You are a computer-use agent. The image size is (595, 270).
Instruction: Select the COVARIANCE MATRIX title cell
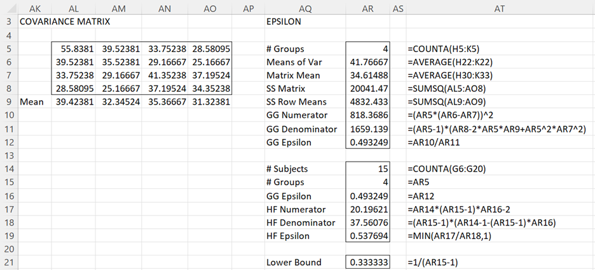(65, 21)
